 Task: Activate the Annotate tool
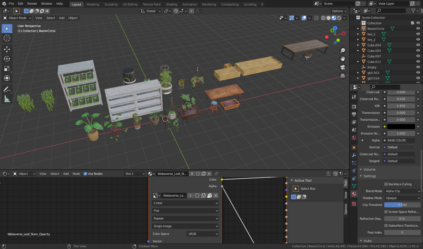coord(7,89)
